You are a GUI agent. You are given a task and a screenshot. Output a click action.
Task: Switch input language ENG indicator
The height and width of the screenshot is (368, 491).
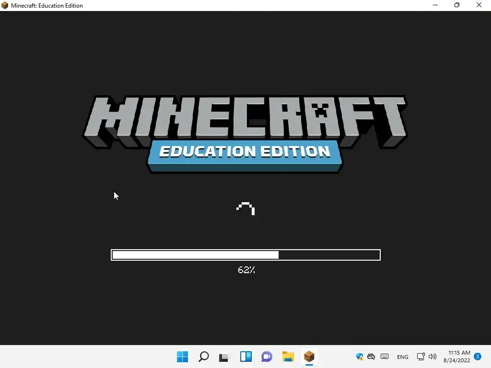click(x=402, y=356)
